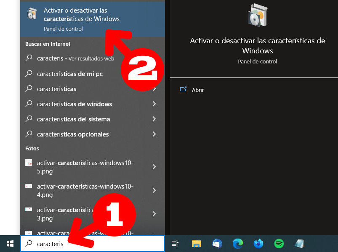Select 'caracteristicas de mi pc' suggestion
This screenshot has height=252, width=338.
(93, 74)
